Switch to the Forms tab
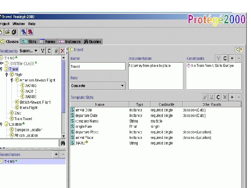 (x=47, y=42)
